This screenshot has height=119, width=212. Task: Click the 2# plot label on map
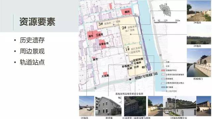click(124, 28)
